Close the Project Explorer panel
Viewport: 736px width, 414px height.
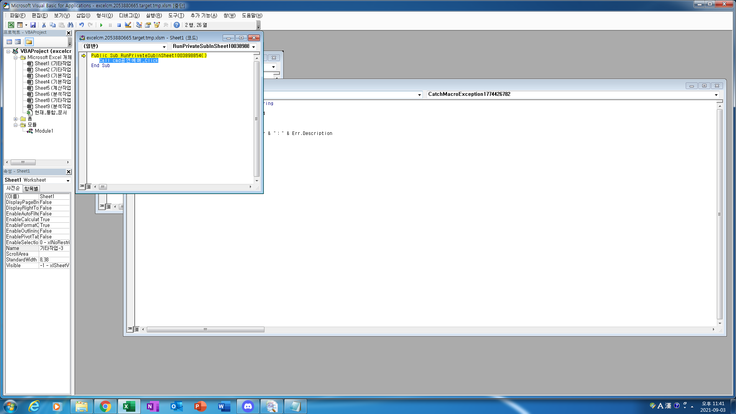click(69, 33)
